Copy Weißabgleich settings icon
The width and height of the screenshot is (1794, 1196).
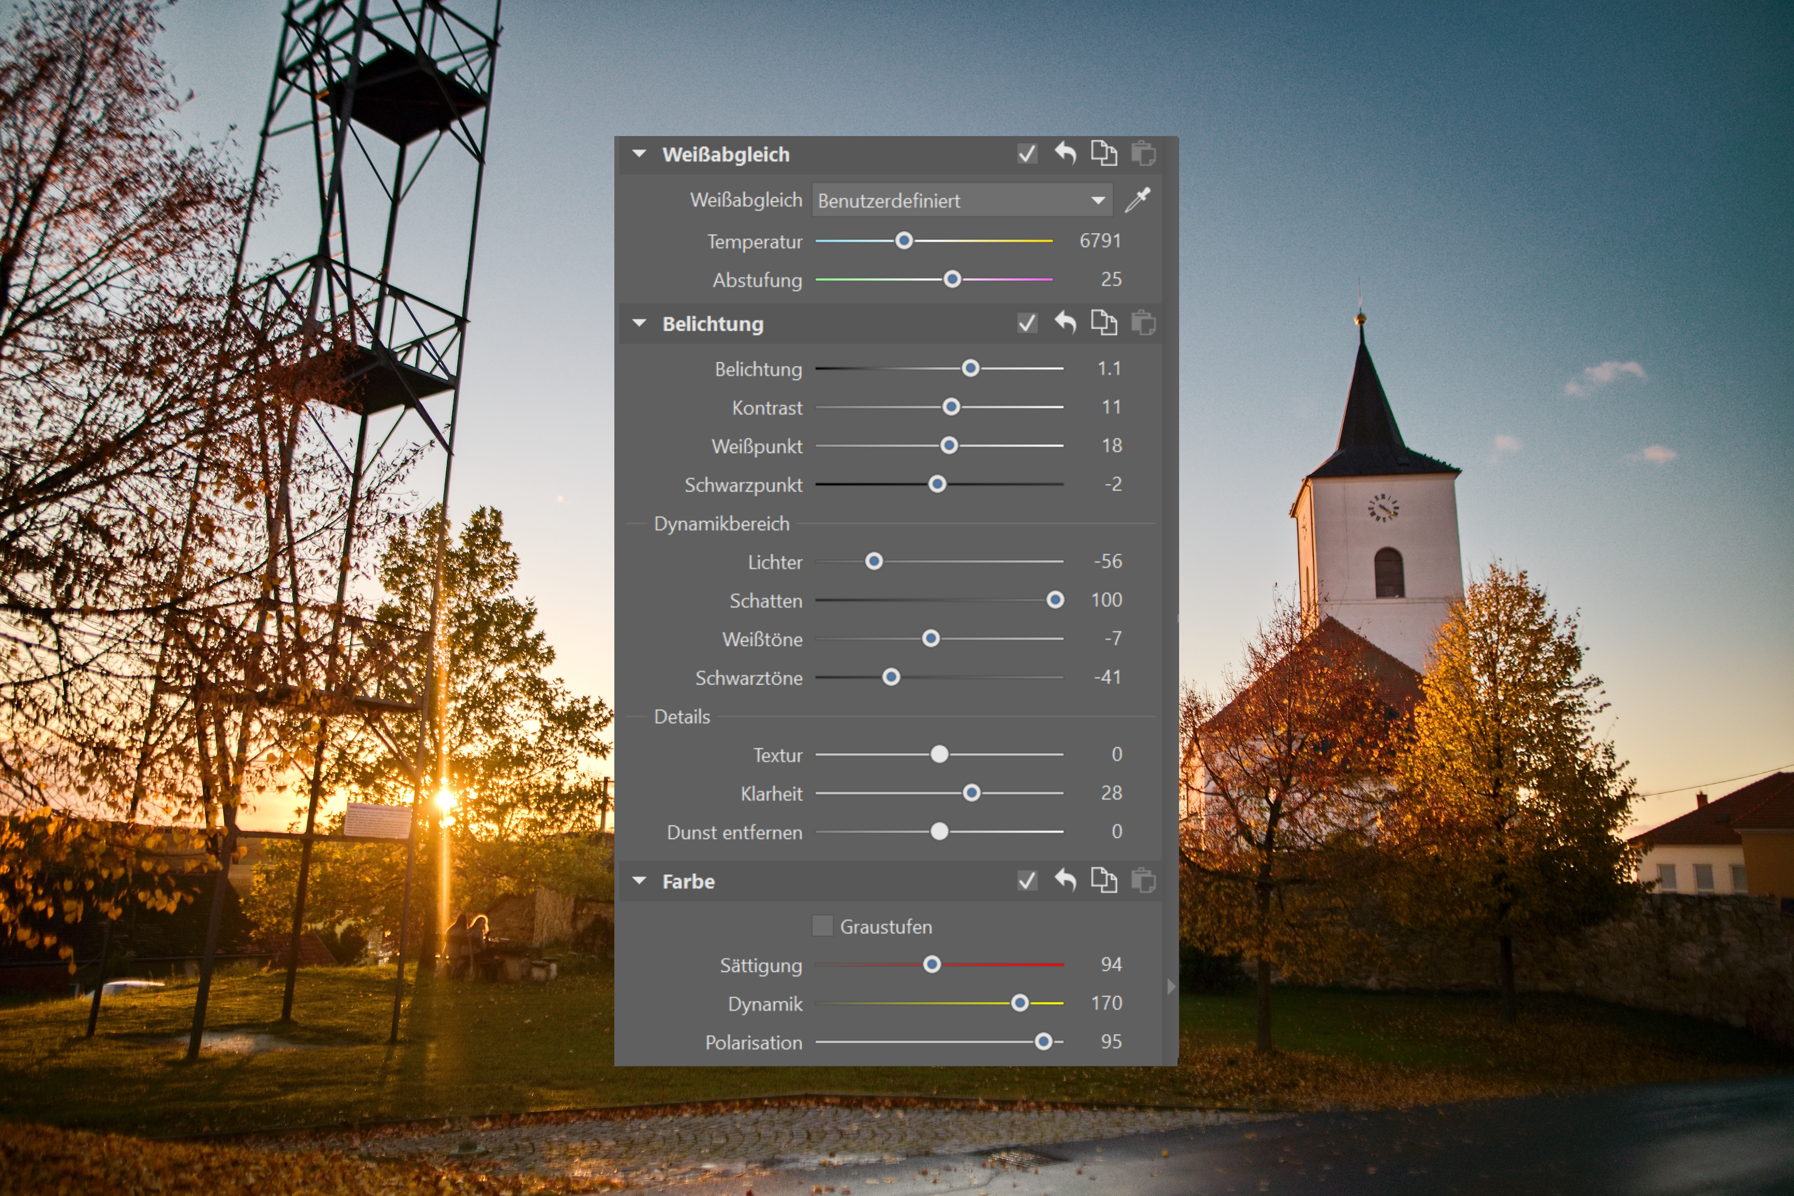click(1104, 153)
